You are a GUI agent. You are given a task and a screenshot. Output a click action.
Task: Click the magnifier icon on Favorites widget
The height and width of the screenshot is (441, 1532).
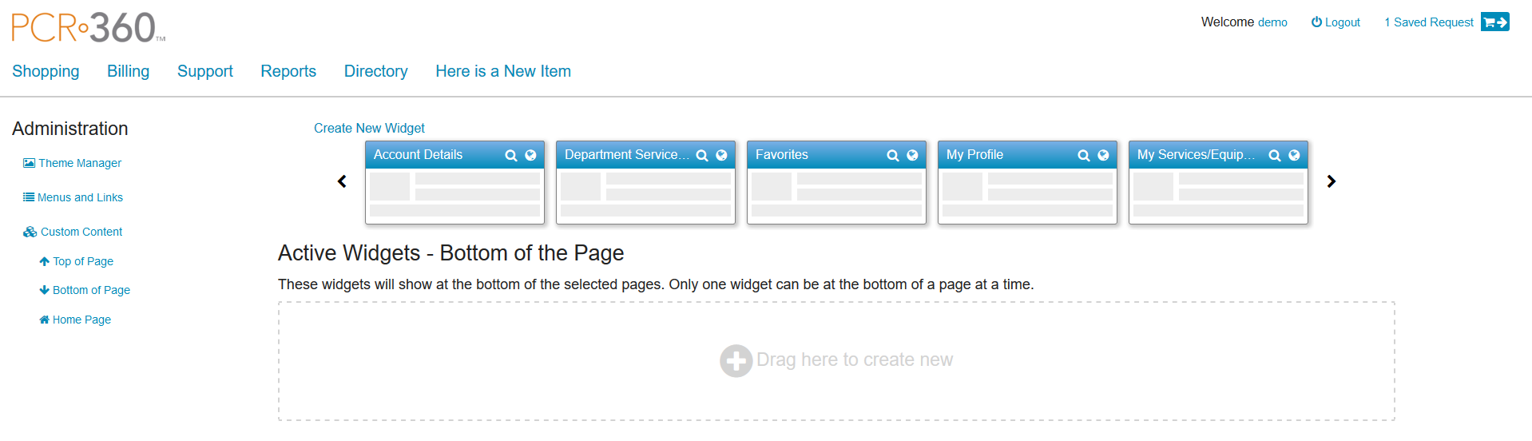click(x=893, y=156)
